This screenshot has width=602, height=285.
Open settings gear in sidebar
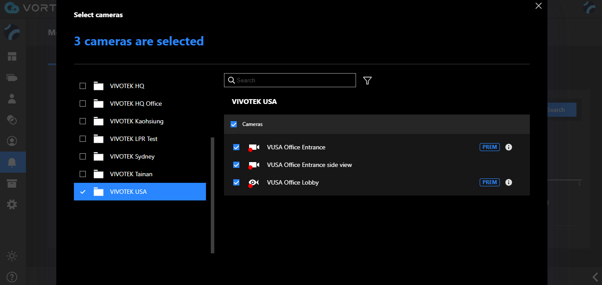[12, 204]
